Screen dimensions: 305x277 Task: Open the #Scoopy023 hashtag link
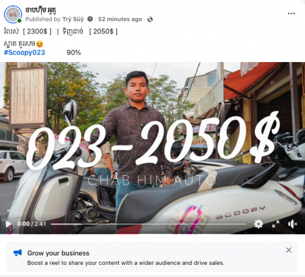(24, 52)
